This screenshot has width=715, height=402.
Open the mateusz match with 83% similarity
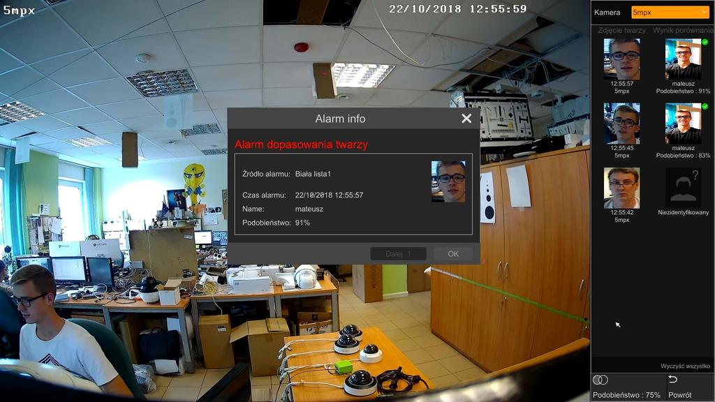tap(683, 124)
